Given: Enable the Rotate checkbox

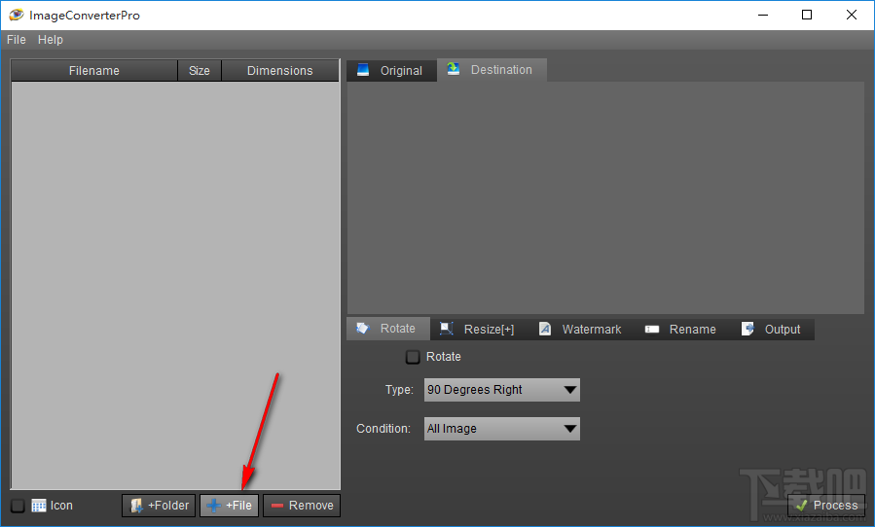Looking at the screenshot, I should tap(413, 357).
